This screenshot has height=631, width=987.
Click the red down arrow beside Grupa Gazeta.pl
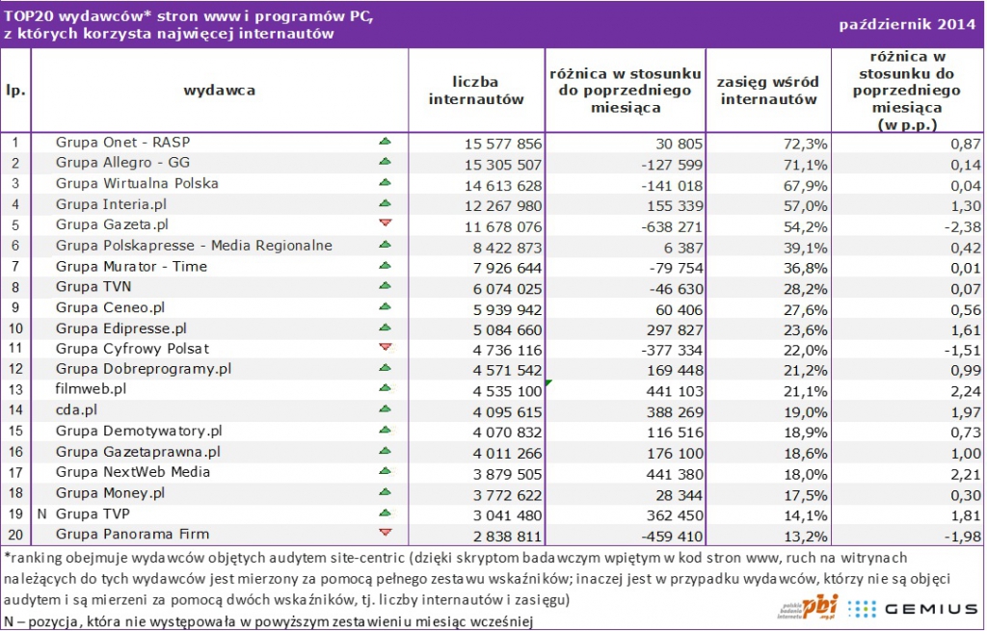point(386,224)
